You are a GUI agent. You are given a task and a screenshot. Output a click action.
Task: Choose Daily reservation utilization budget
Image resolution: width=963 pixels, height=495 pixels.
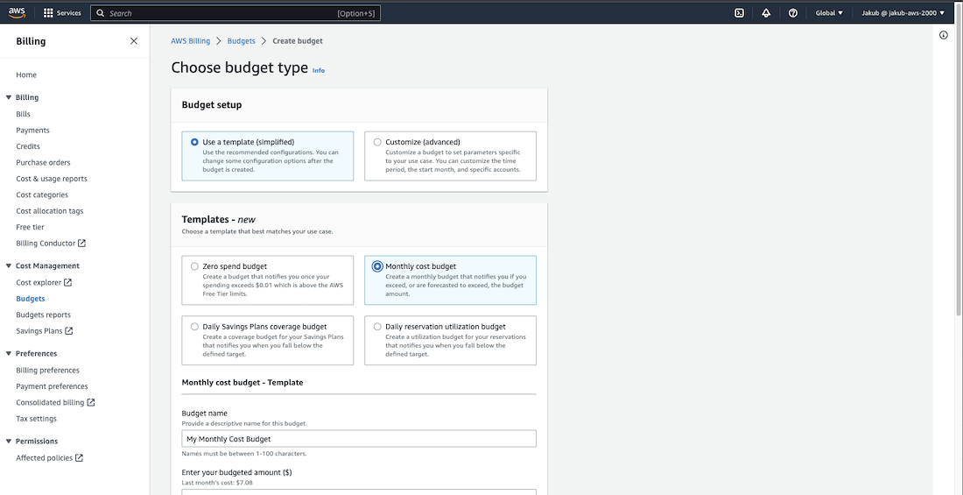(450, 340)
